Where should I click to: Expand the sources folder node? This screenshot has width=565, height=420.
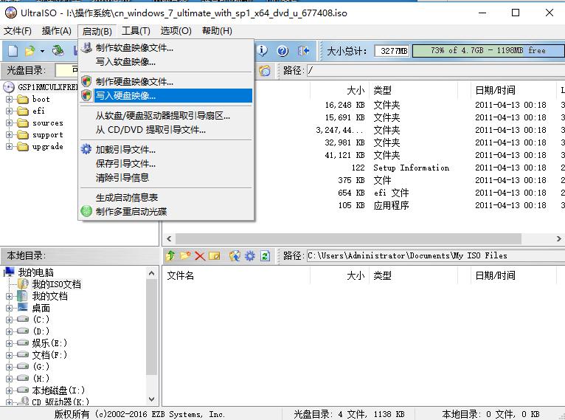(x=10, y=123)
